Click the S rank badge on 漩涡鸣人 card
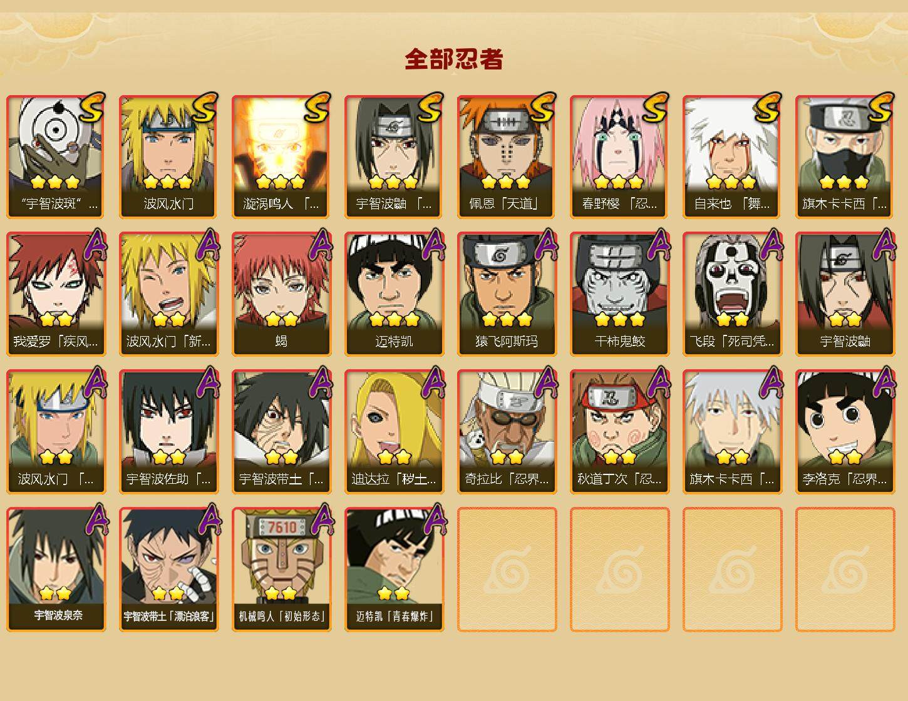The height and width of the screenshot is (701, 908). pos(318,107)
